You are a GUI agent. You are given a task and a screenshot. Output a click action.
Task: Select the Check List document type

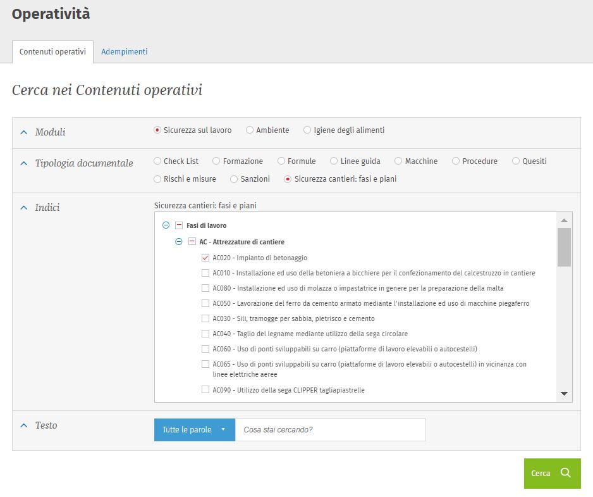click(x=157, y=161)
